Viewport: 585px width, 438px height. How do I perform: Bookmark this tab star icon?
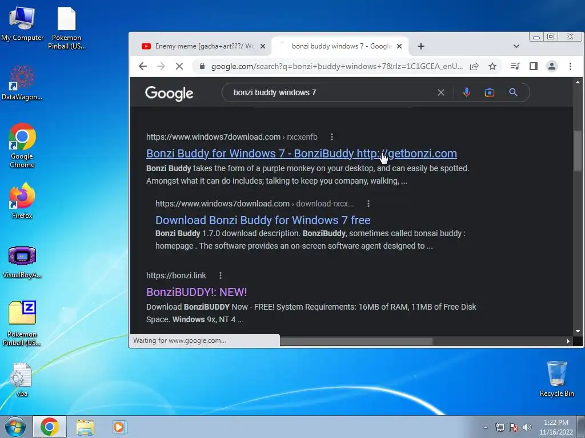click(492, 66)
